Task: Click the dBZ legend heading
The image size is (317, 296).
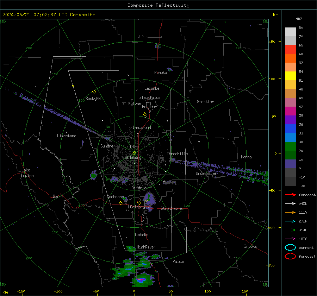Action: (x=299, y=19)
